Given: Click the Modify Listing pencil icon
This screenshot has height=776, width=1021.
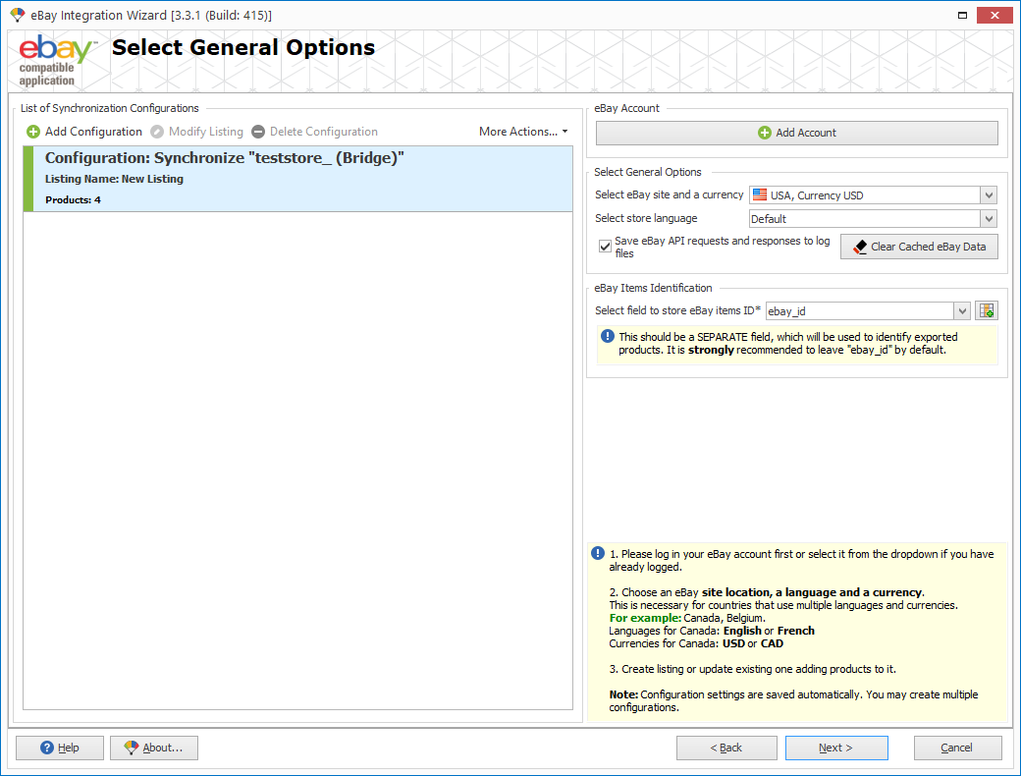Looking at the screenshot, I should coord(157,132).
